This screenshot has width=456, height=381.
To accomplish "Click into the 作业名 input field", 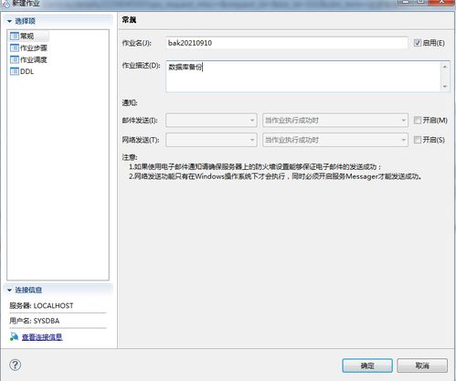I will (x=287, y=43).
